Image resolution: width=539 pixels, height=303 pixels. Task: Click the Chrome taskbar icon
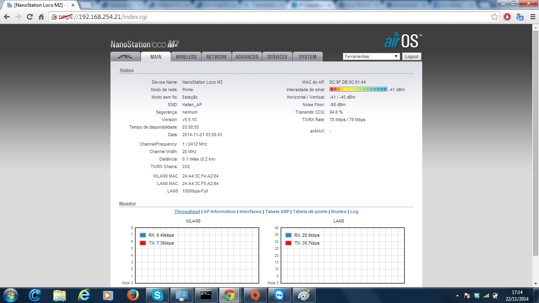[x=230, y=295]
